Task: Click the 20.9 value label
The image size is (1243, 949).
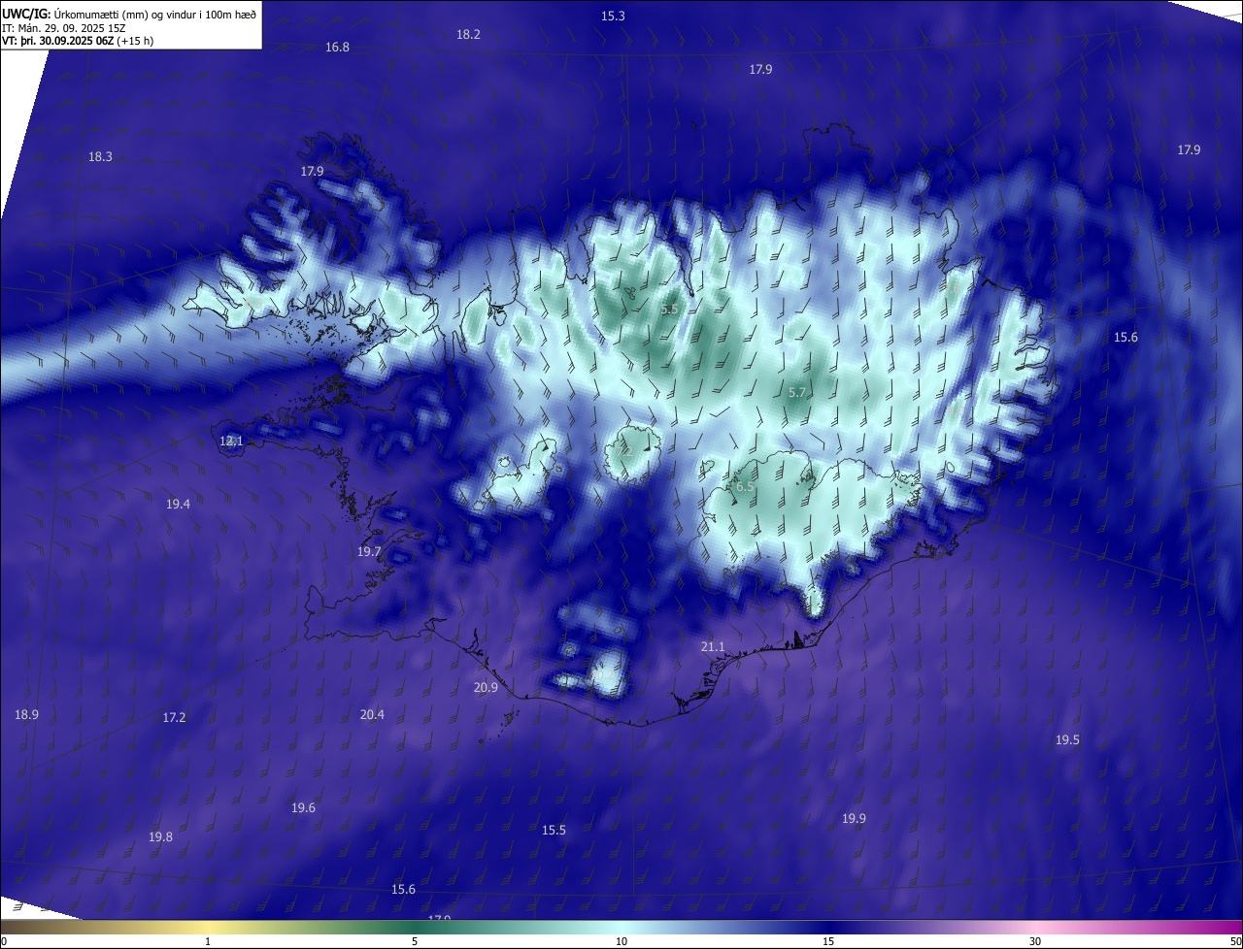Action: point(486,687)
